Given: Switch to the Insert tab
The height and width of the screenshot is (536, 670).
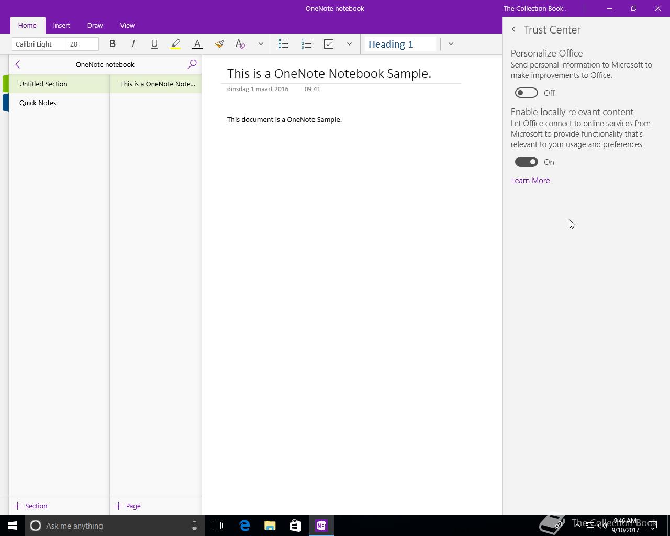Looking at the screenshot, I should pyautogui.click(x=62, y=25).
